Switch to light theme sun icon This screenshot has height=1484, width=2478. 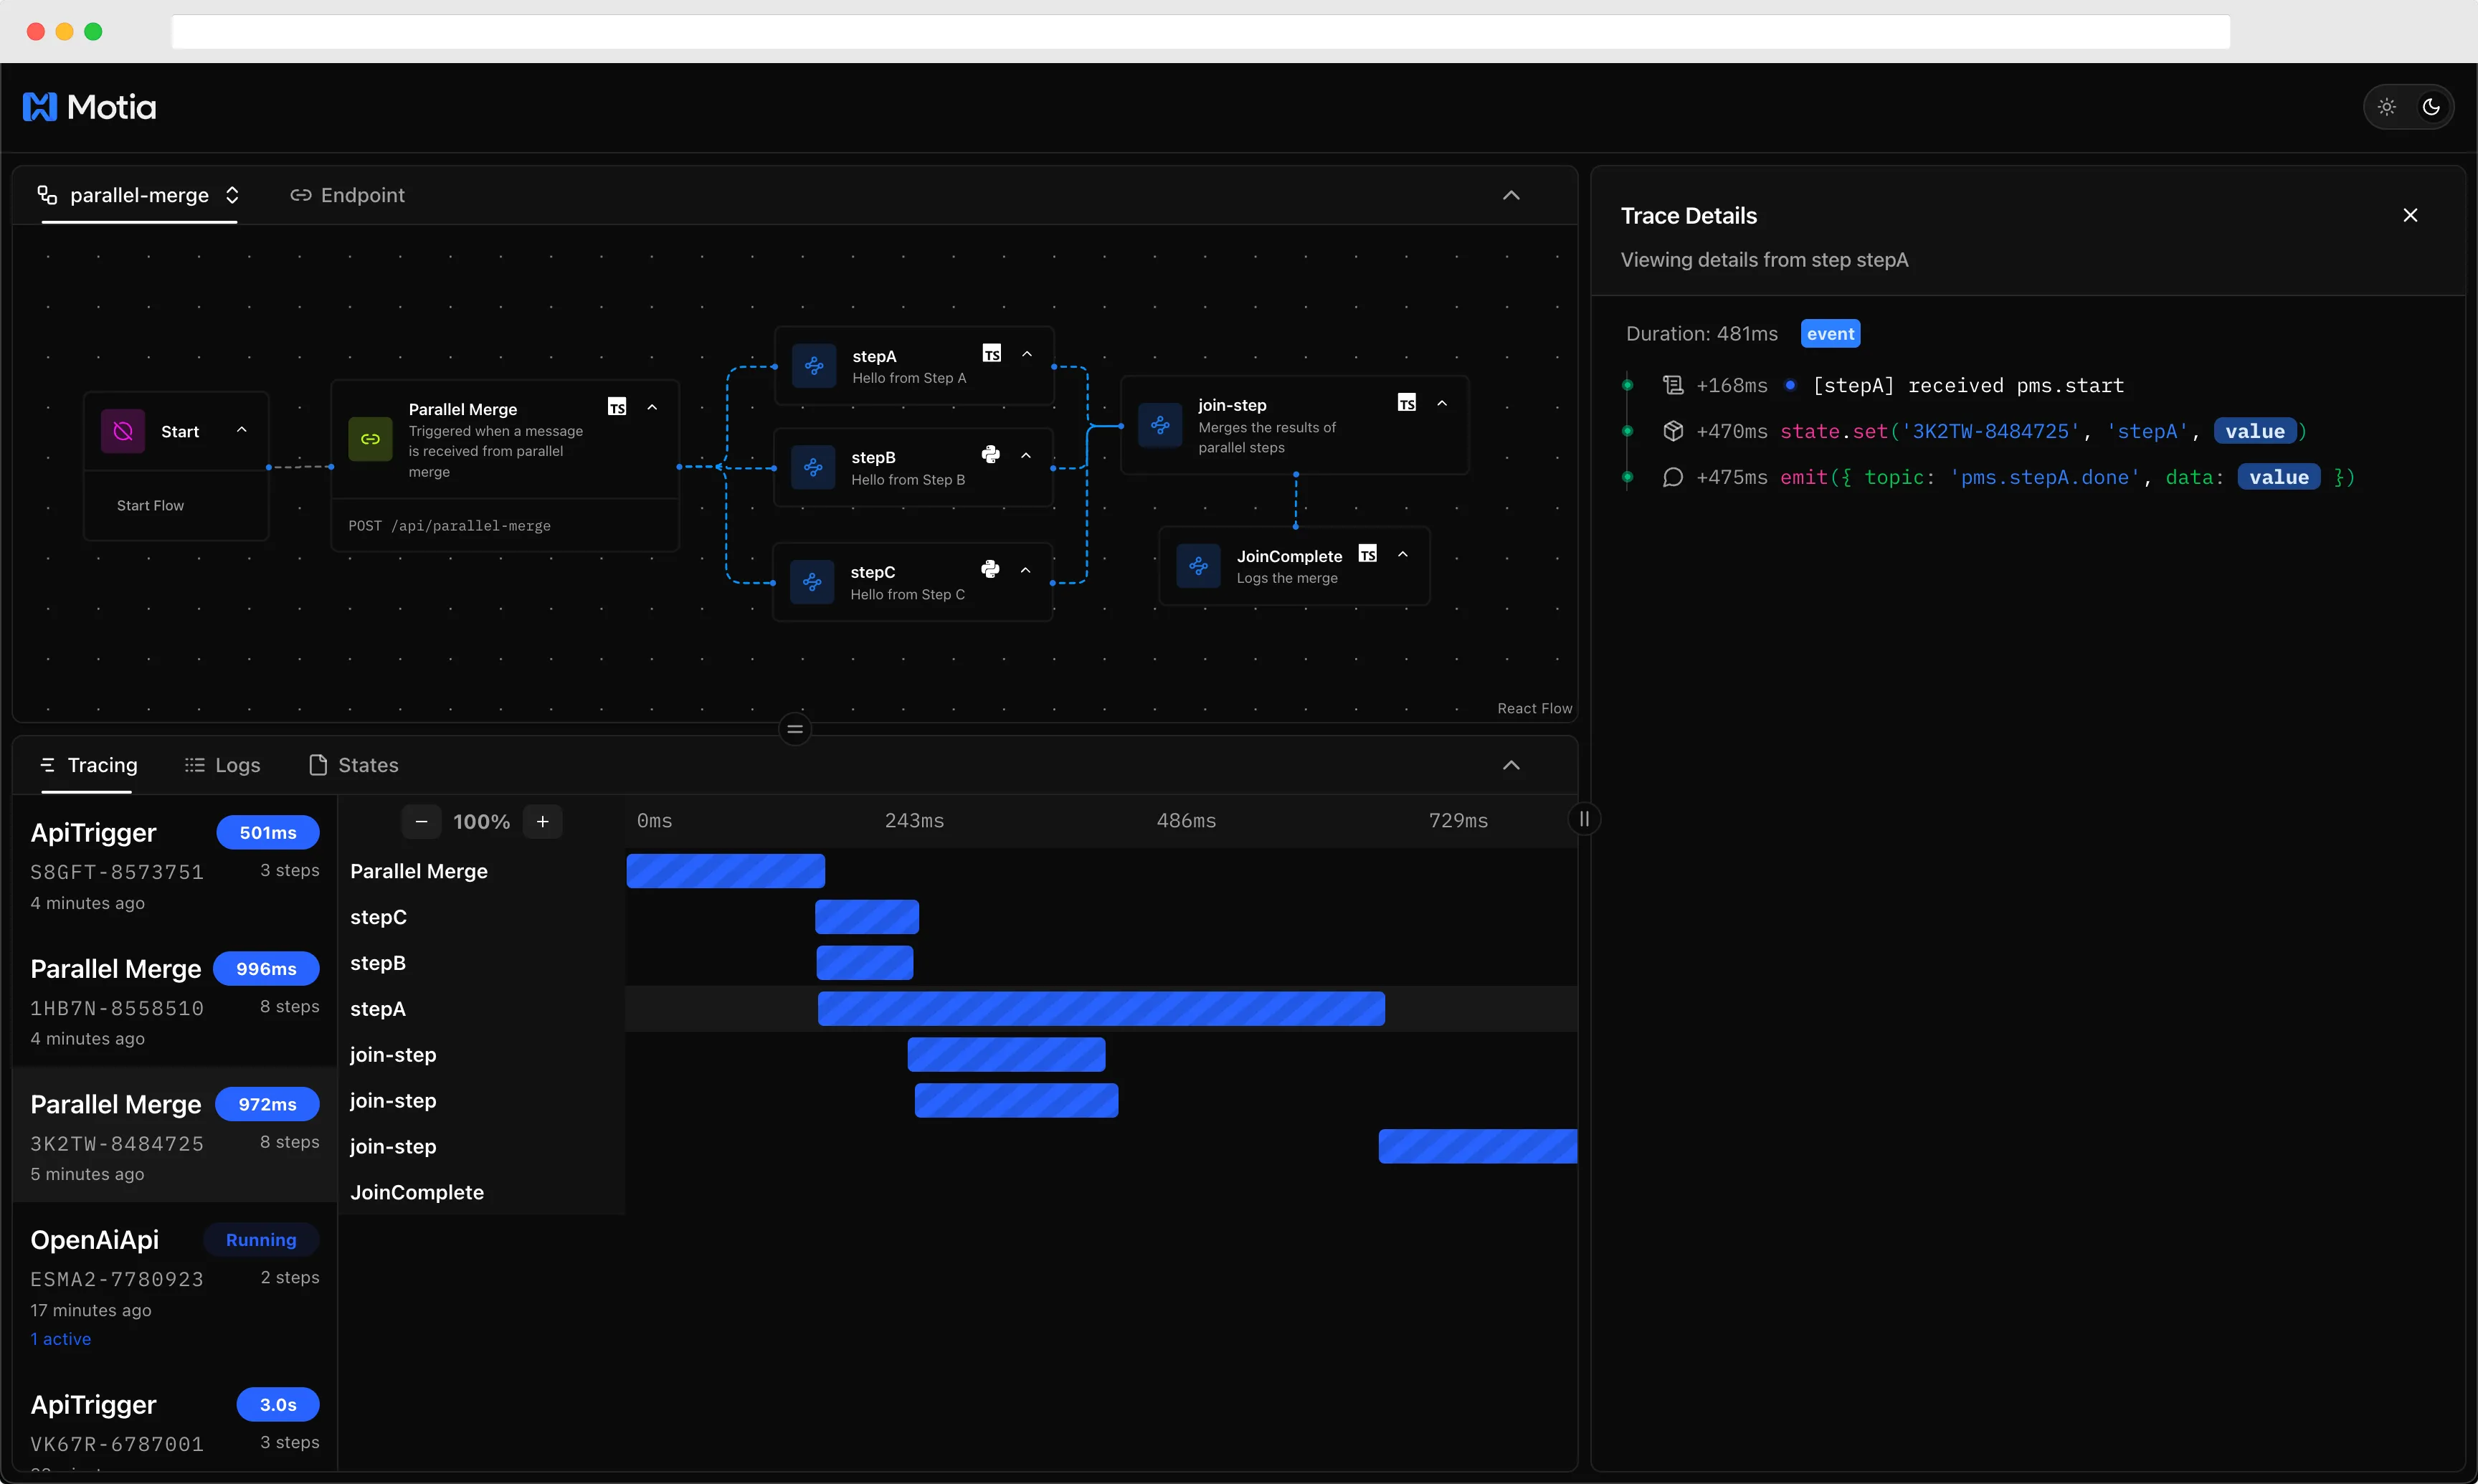click(2387, 107)
